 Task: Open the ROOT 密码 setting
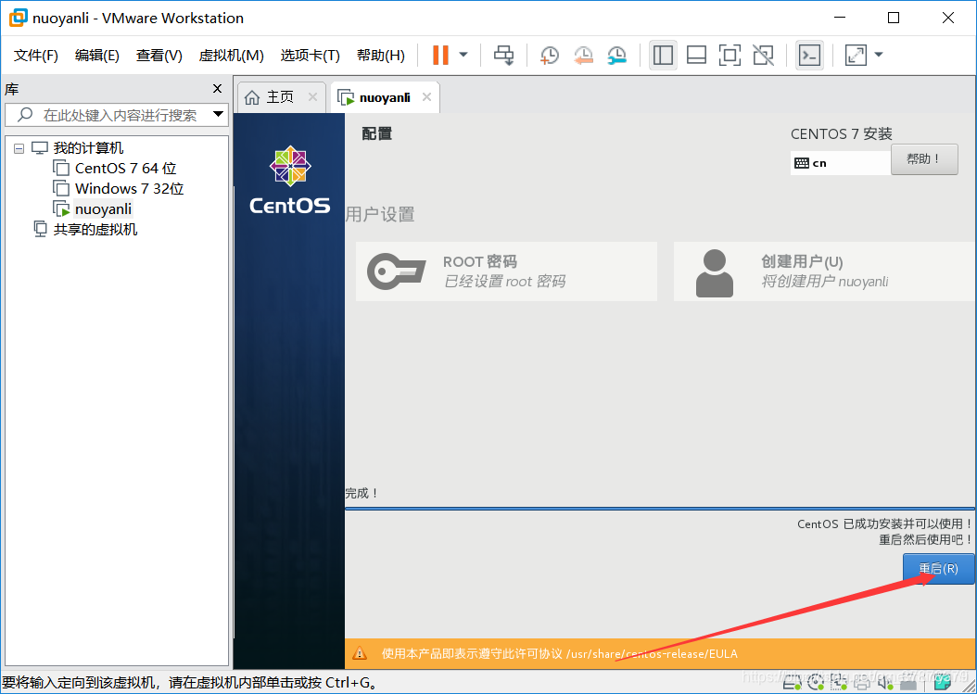pyautogui.click(x=506, y=271)
